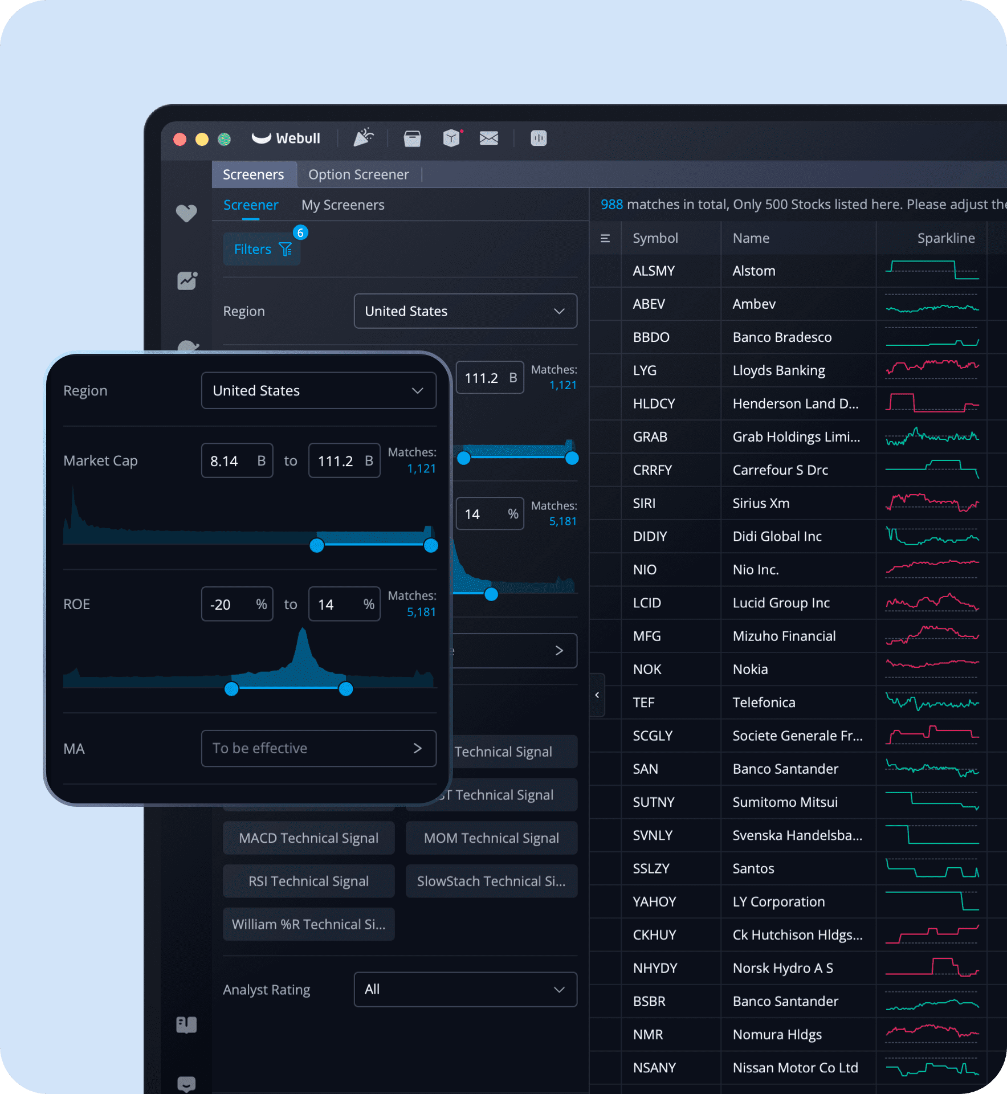
Task: Click the party popper icon in top toolbar
Action: [363, 138]
